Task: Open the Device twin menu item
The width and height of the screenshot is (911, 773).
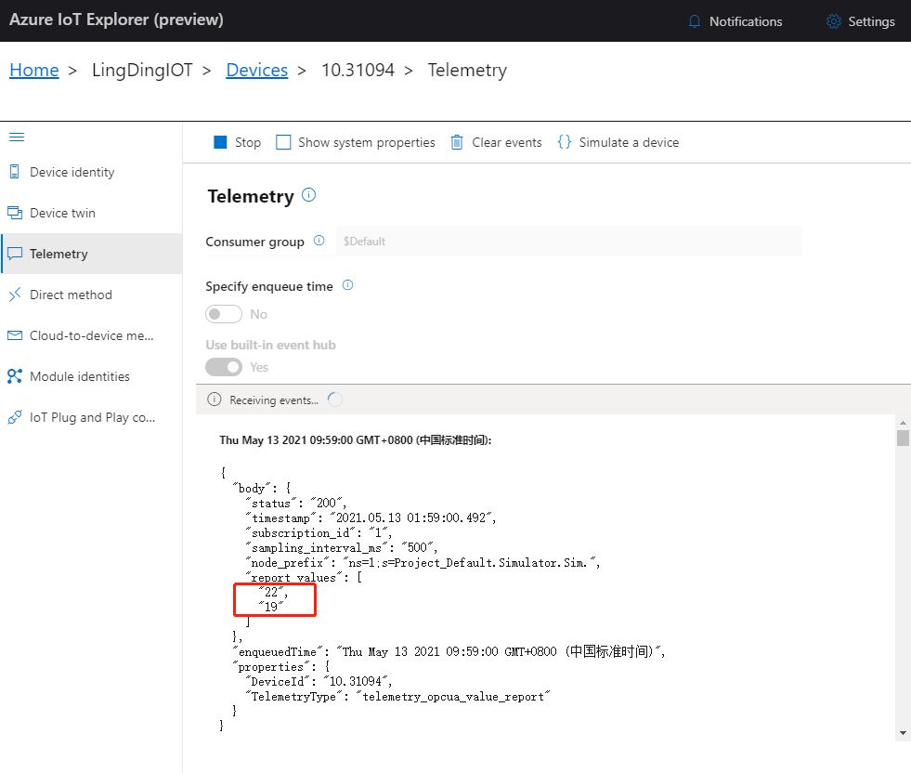Action: click(91, 213)
